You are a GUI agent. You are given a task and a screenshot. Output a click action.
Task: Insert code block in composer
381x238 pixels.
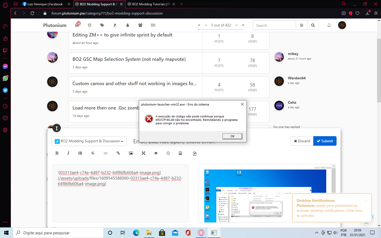[106, 153]
